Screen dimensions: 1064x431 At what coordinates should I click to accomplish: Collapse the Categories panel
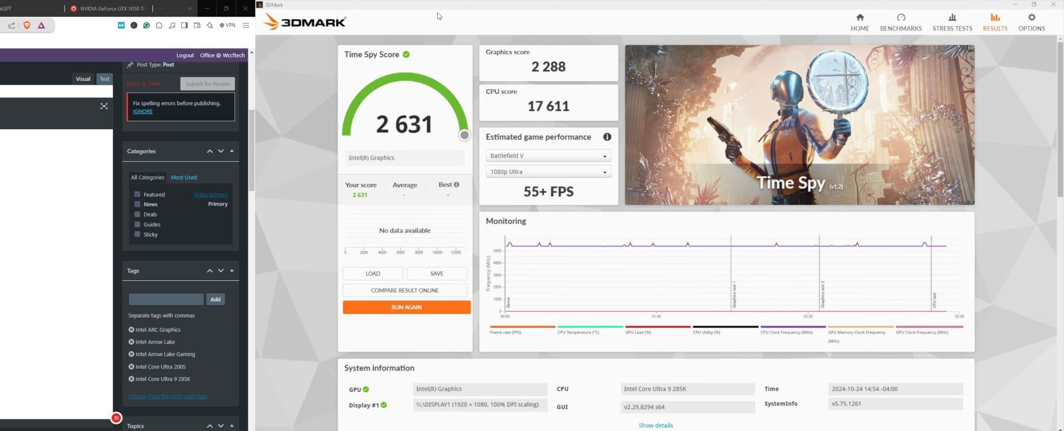tap(232, 151)
